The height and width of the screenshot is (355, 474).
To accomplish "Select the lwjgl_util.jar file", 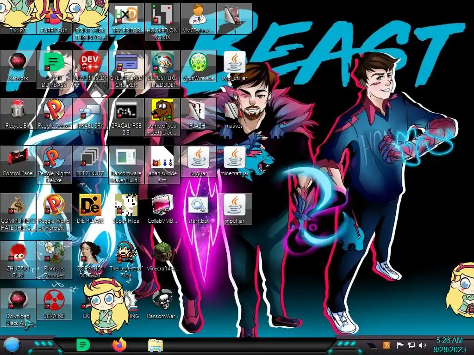I will 235,67.
